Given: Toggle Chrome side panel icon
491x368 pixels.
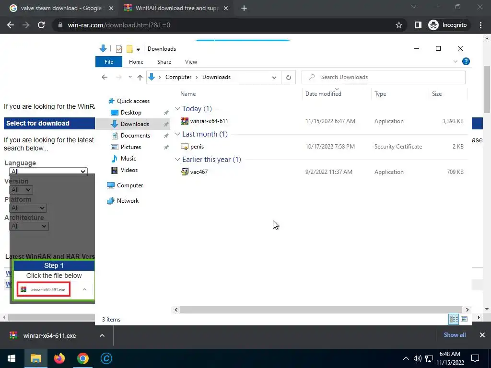Looking at the screenshot, I should 418,25.
